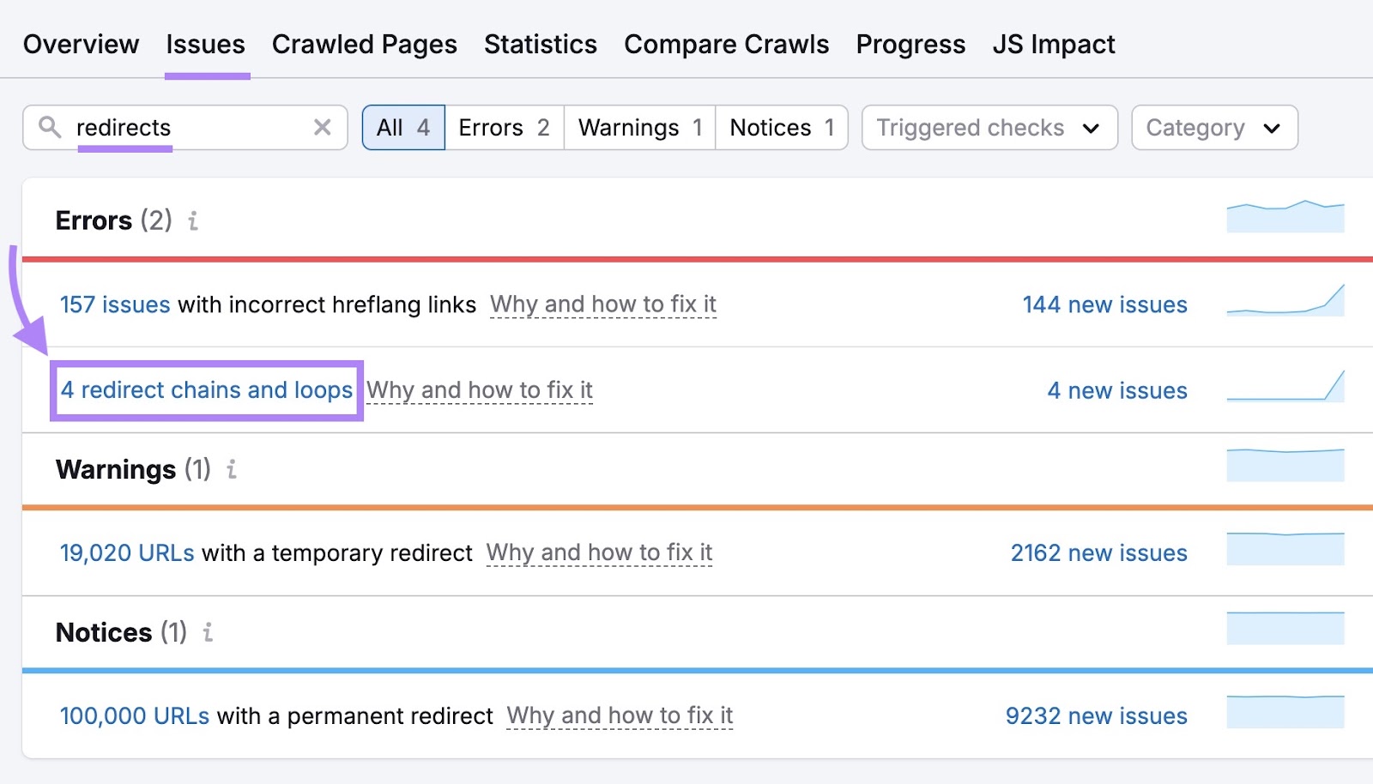Image resolution: width=1373 pixels, height=784 pixels.
Task: Click the info icon beside Warnings
Action: [230, 470]
